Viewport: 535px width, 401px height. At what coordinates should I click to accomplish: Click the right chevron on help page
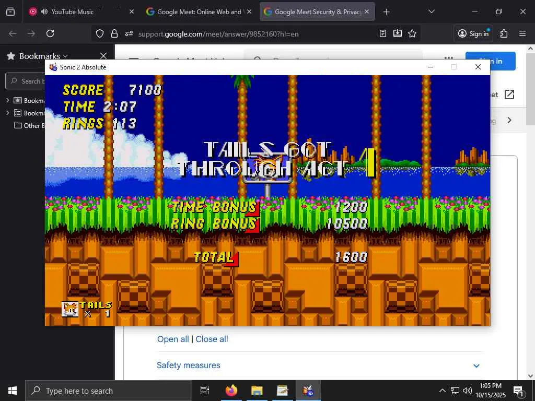[509, 121]
